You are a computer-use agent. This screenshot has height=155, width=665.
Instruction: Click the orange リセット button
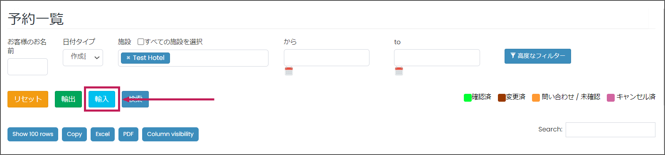pyautogui.click(x=28, y=99)
